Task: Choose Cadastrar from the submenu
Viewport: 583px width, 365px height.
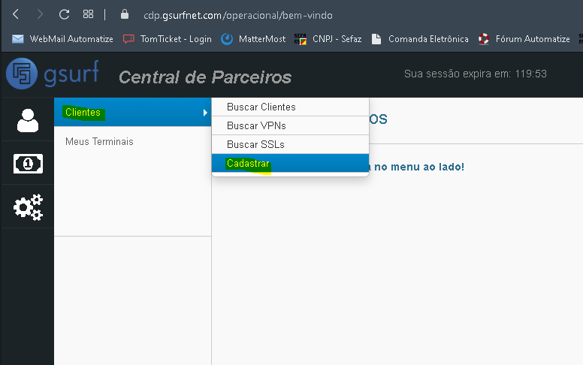Action: click(290, 163)
